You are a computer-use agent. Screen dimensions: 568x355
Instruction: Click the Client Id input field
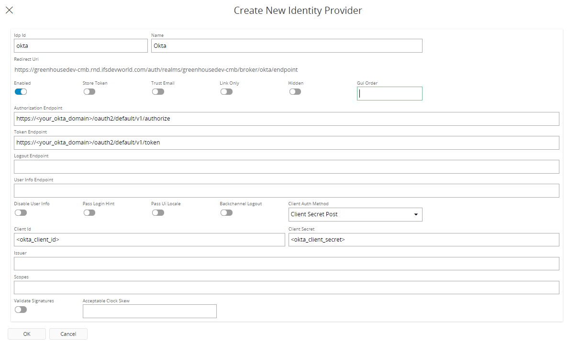(x=149, y=240)
